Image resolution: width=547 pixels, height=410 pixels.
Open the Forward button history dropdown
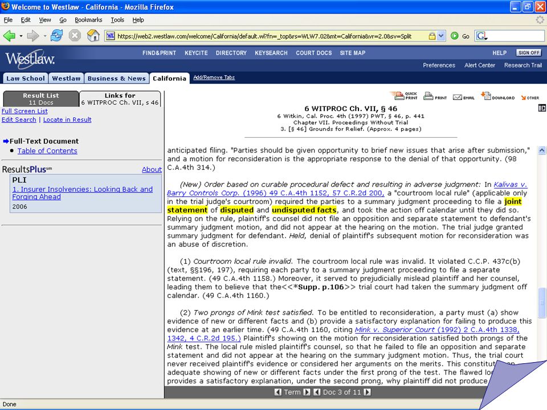click(44, 36)
